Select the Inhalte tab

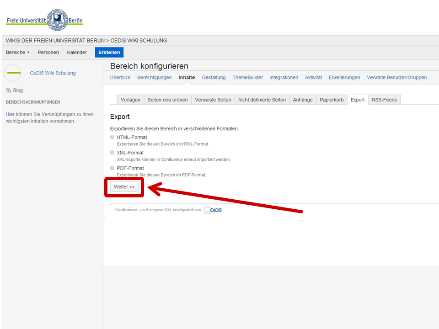[x=187, y=78]
